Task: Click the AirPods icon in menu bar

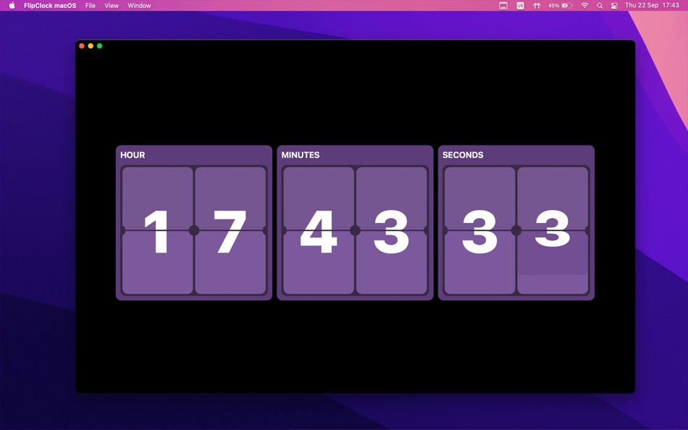Action: [537, 6]
